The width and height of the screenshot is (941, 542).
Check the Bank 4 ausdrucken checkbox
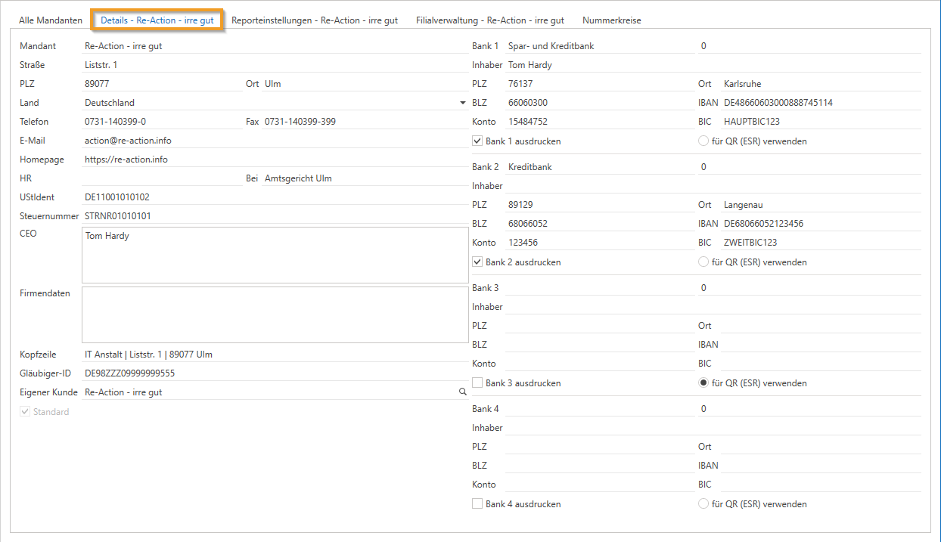(x=477, y=504)
